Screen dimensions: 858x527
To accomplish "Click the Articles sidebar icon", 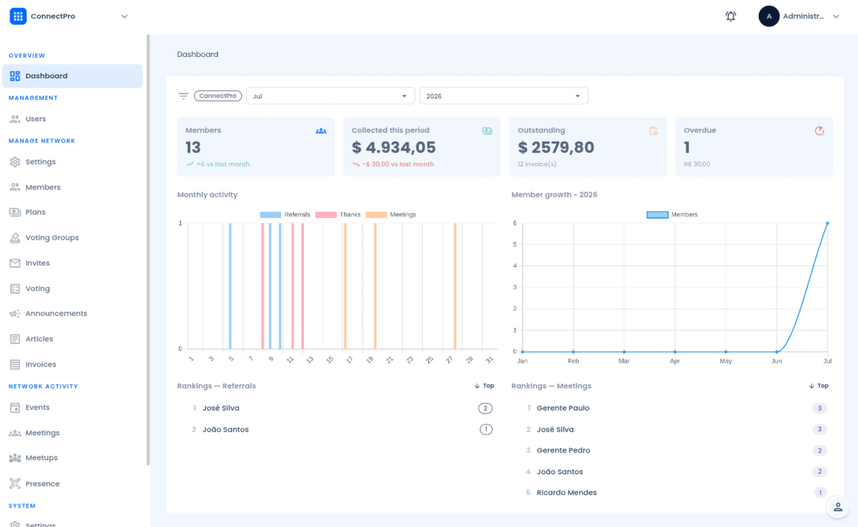I will (x=15, y=339).
